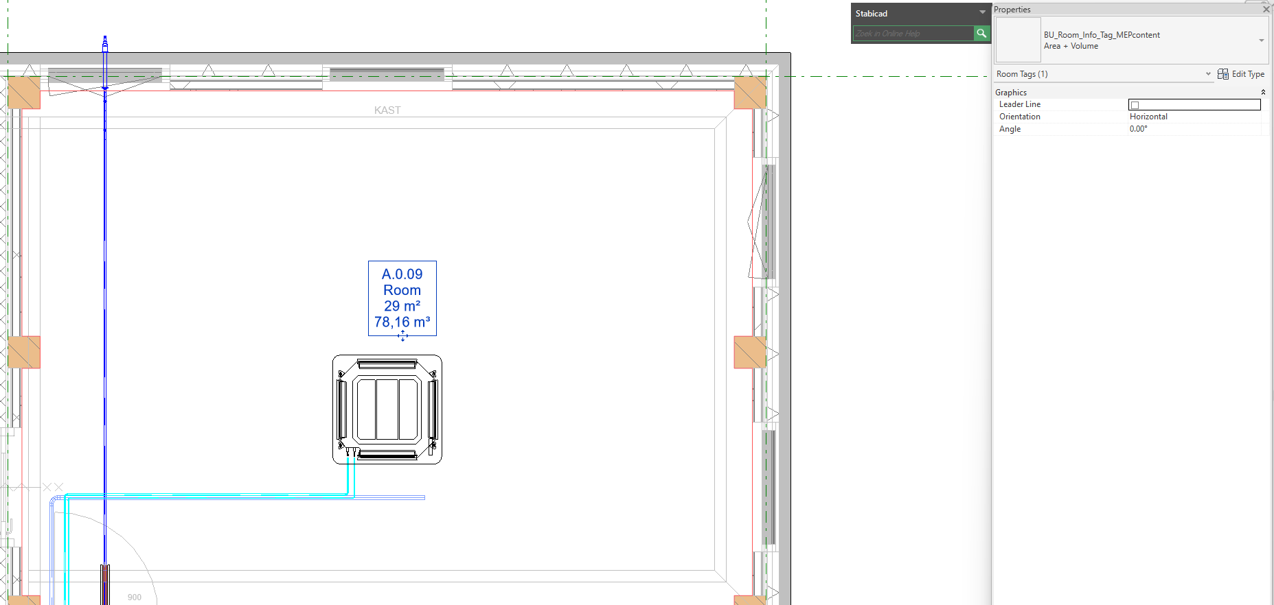Click the 900 door dimension text
This screenshot has height=605, width=1274.
[x=135, y=597]
